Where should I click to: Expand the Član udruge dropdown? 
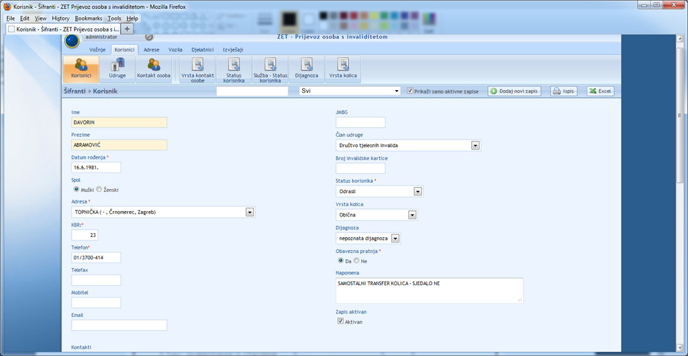[x=475, y=145]
